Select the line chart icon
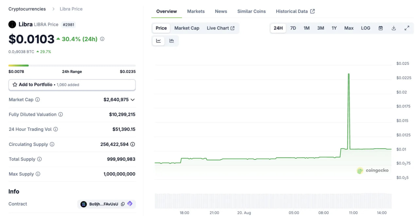This screenshot has width=419, height=216. [158, 41]
